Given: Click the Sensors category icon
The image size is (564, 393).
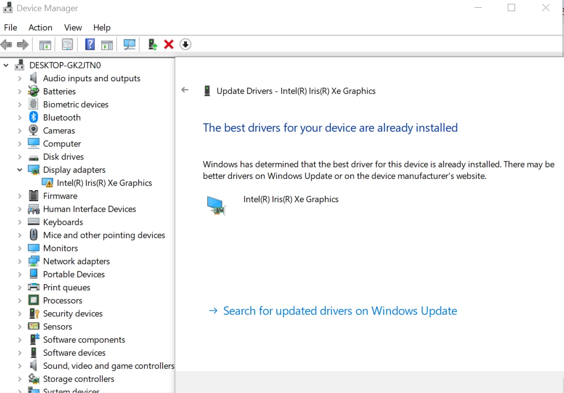Looking at the screenshot, I should (x=33, y=326).
